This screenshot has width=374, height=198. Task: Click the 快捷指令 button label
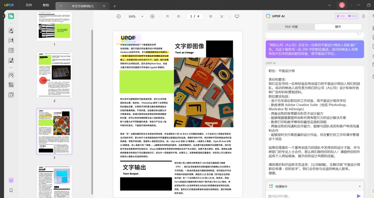tap(281, 186)
